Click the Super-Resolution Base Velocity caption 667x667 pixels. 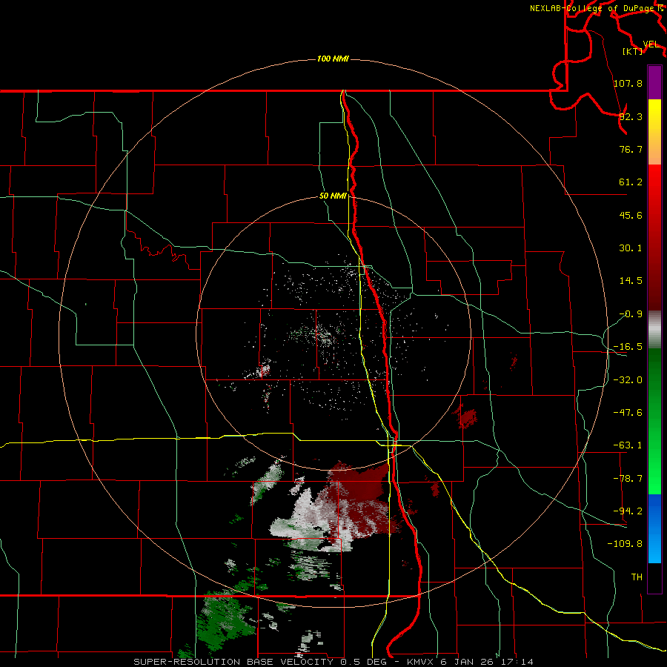pyautogui.click(x=333, y=662)
